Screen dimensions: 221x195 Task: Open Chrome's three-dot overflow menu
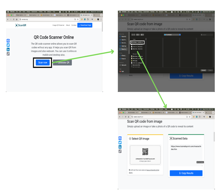click(x=101, y=19)
